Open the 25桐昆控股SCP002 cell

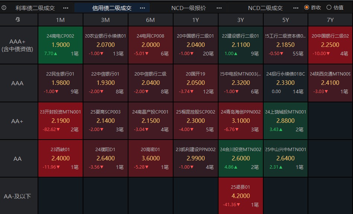pyautogui.click(x=195, y=121)
